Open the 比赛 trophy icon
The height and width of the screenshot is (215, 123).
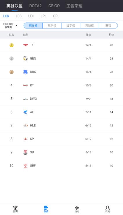[x=15, y=207]
